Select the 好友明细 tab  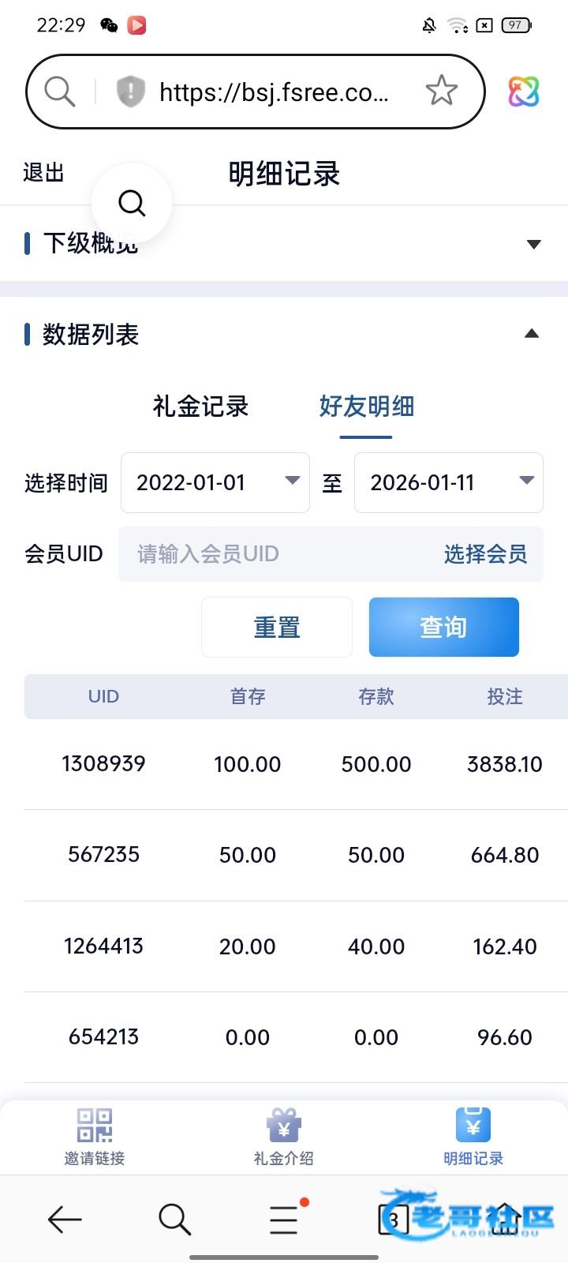[366, 407]
